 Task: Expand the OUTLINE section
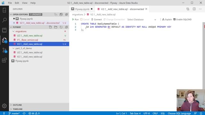point(39,105)
